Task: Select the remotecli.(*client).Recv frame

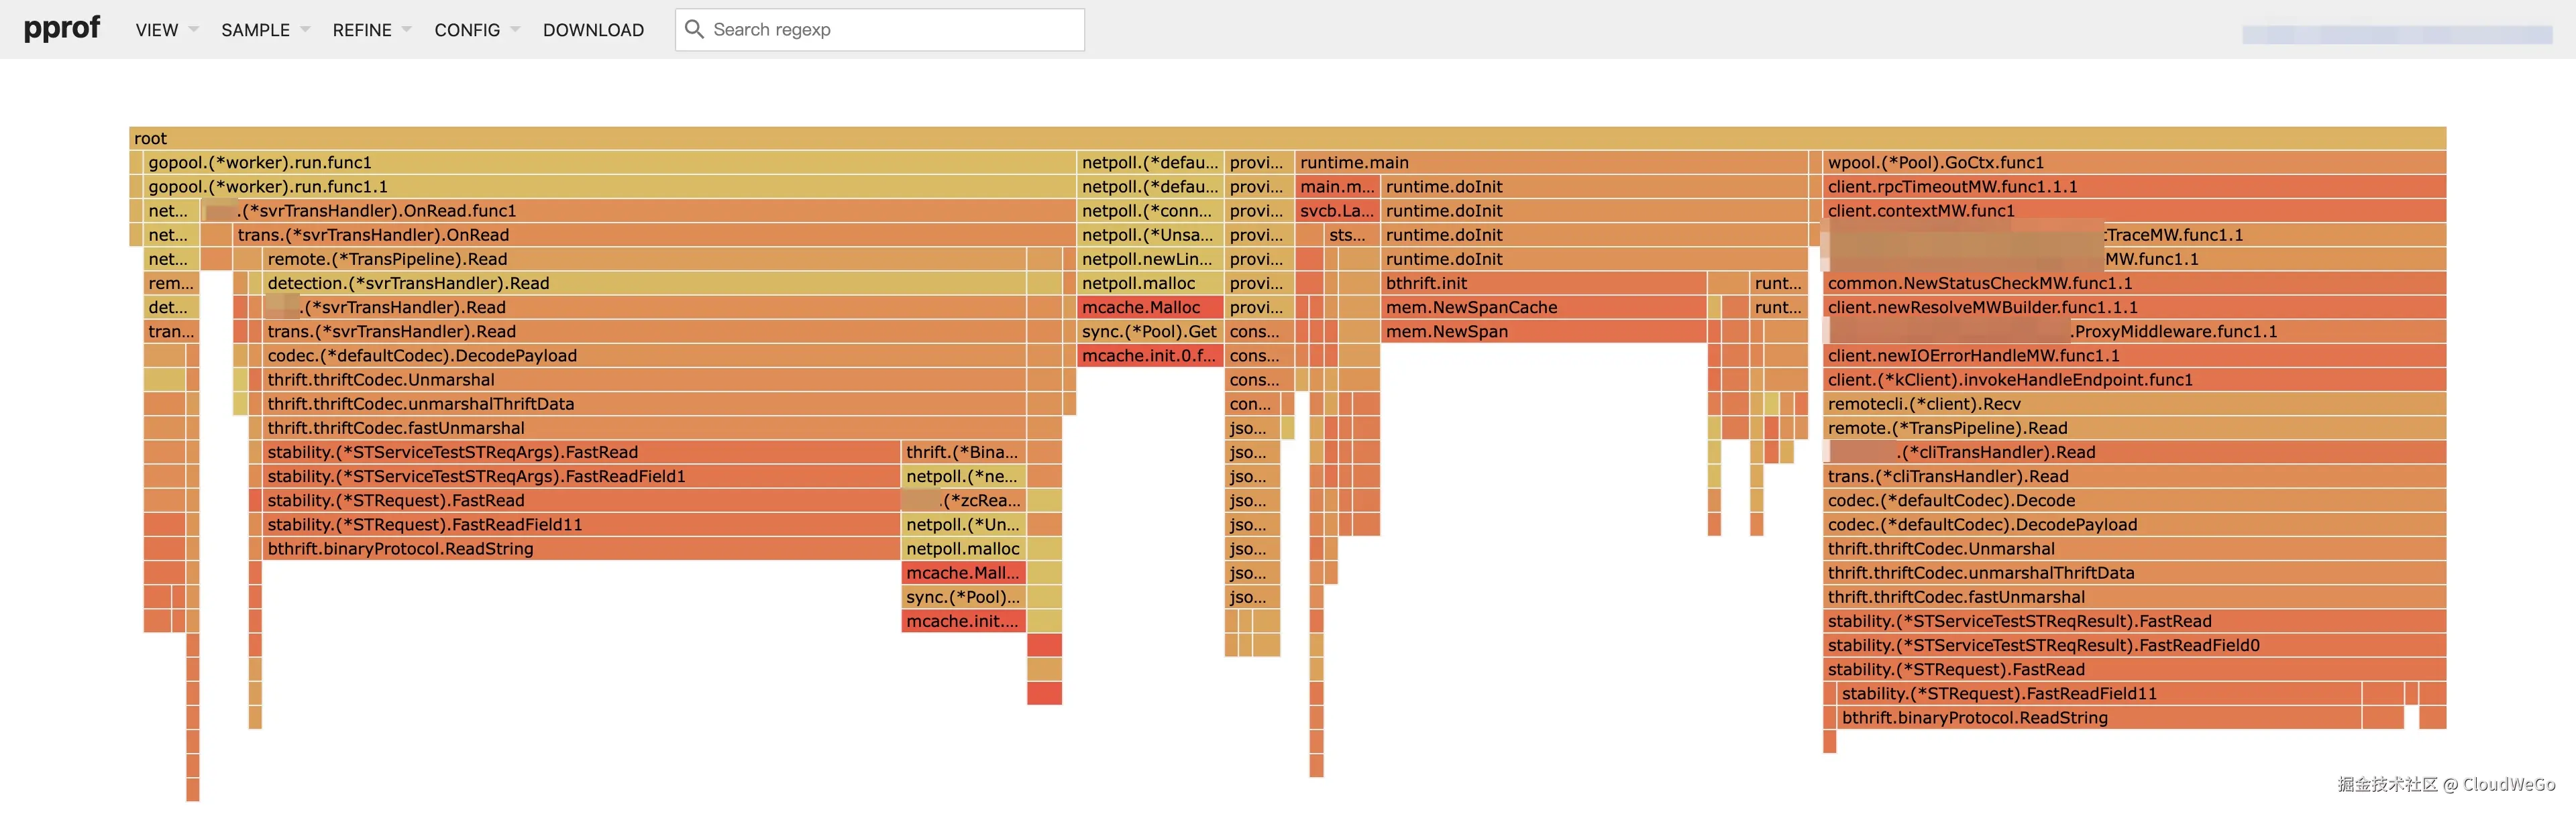Action: coord(2134,404)
